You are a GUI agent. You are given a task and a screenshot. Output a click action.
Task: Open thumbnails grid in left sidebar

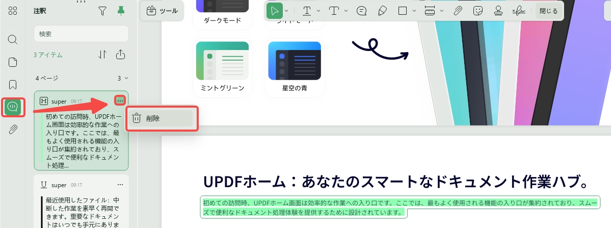pyautogui.click(x=13, y=11)
